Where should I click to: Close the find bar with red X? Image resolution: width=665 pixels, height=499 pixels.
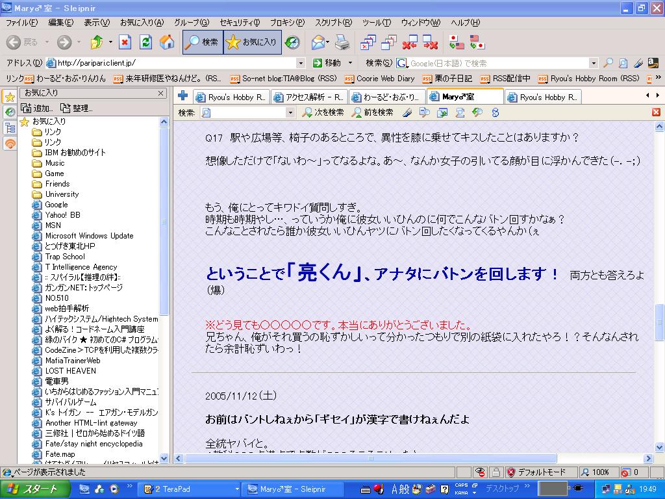click(x=656, y=112)
